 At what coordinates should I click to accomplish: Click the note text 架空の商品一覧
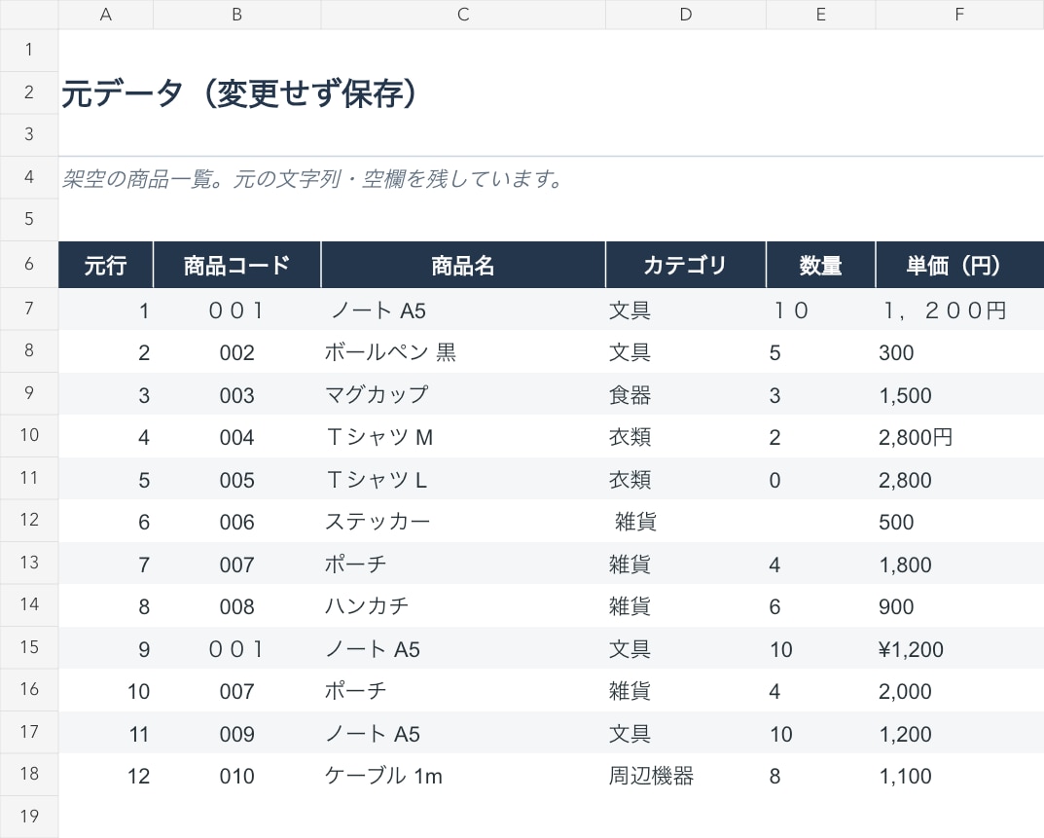pyautogui.click(x=138, y=178)
